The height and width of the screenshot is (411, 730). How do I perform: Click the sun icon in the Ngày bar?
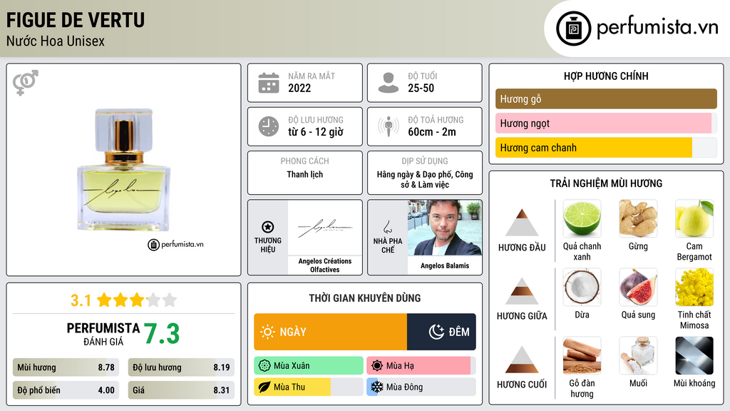(267, 332)
